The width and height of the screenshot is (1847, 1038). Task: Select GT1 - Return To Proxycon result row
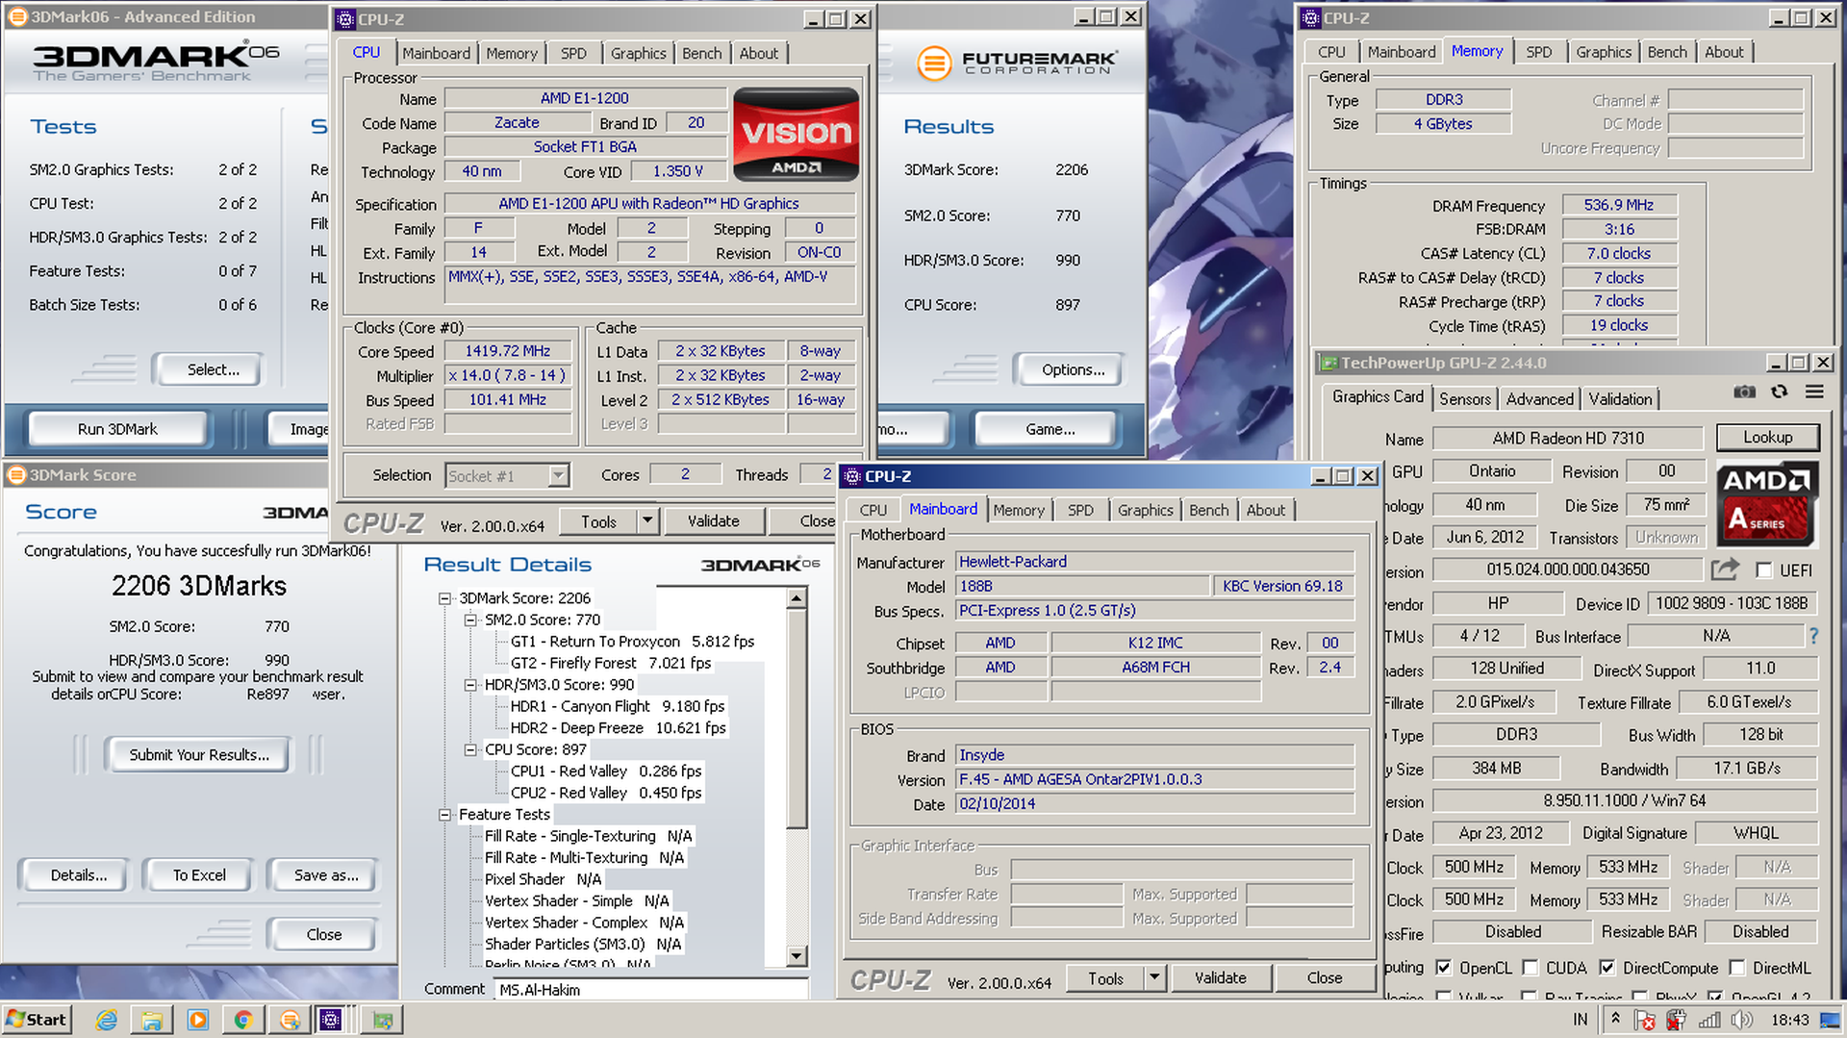(631, 642)
